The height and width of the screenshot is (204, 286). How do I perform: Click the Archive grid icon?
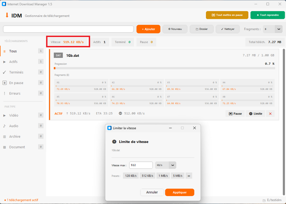5,137
